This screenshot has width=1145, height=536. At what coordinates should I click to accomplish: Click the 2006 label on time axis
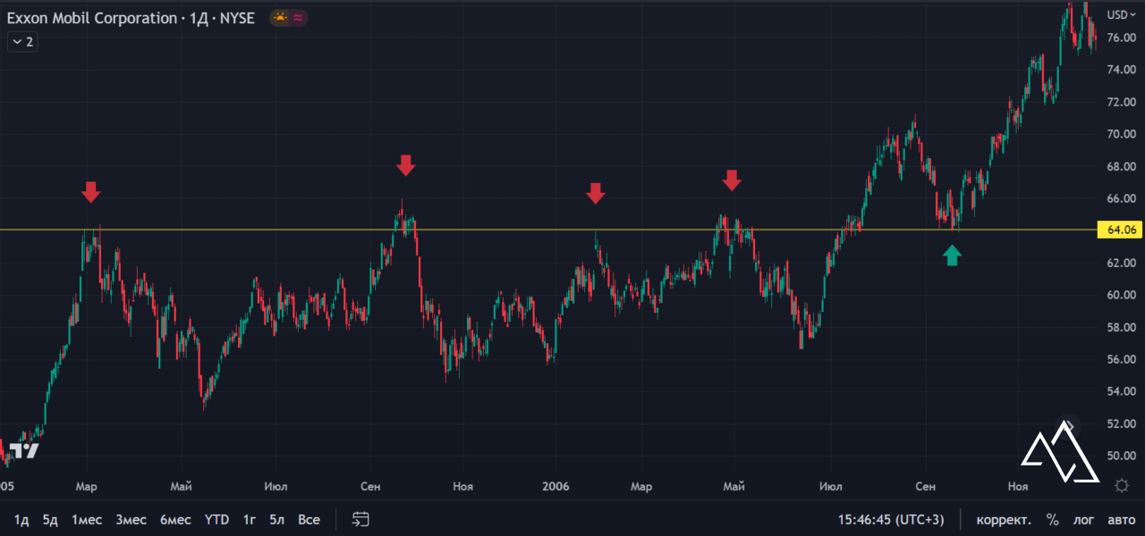pos(556,486)
